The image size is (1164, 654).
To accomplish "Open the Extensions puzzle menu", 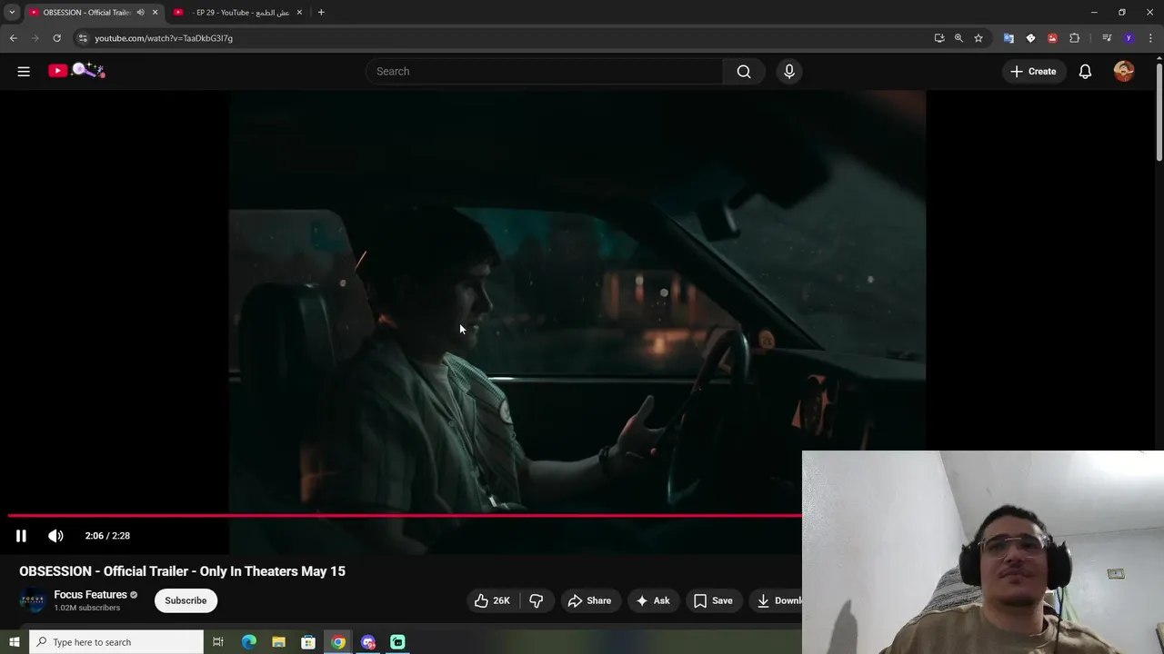I will point(1075,38).
